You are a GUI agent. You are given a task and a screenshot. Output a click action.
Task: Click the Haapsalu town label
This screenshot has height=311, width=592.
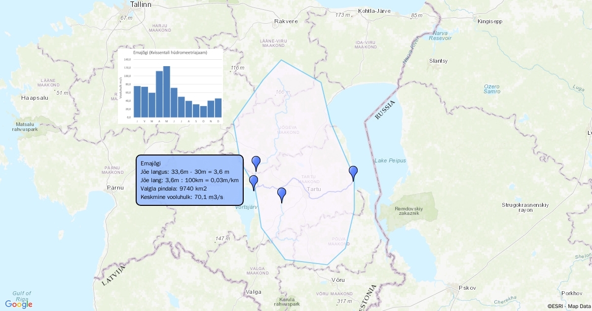pyautogui.click(x=34, y=98)
